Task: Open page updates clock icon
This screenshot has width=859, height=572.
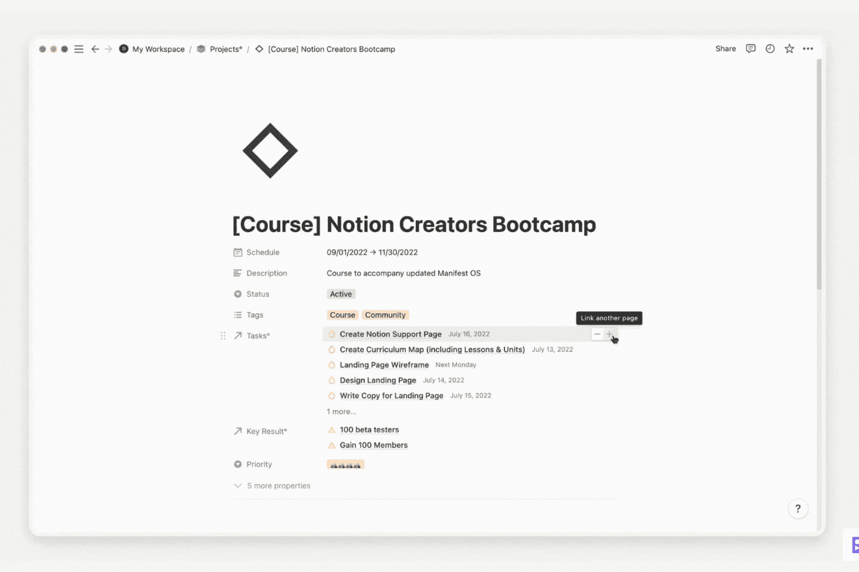Action: pos(770,49)
